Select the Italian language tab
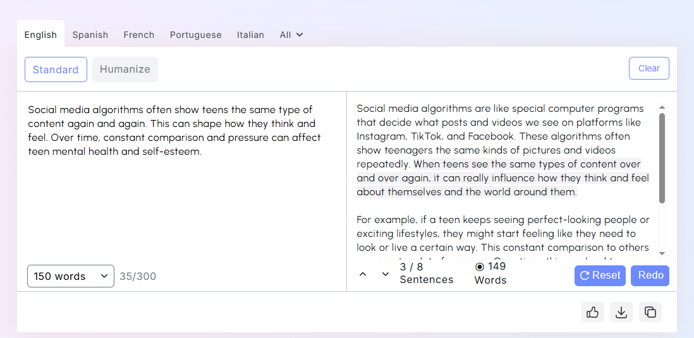The image size is (694, 338). (x=250, y=35)
